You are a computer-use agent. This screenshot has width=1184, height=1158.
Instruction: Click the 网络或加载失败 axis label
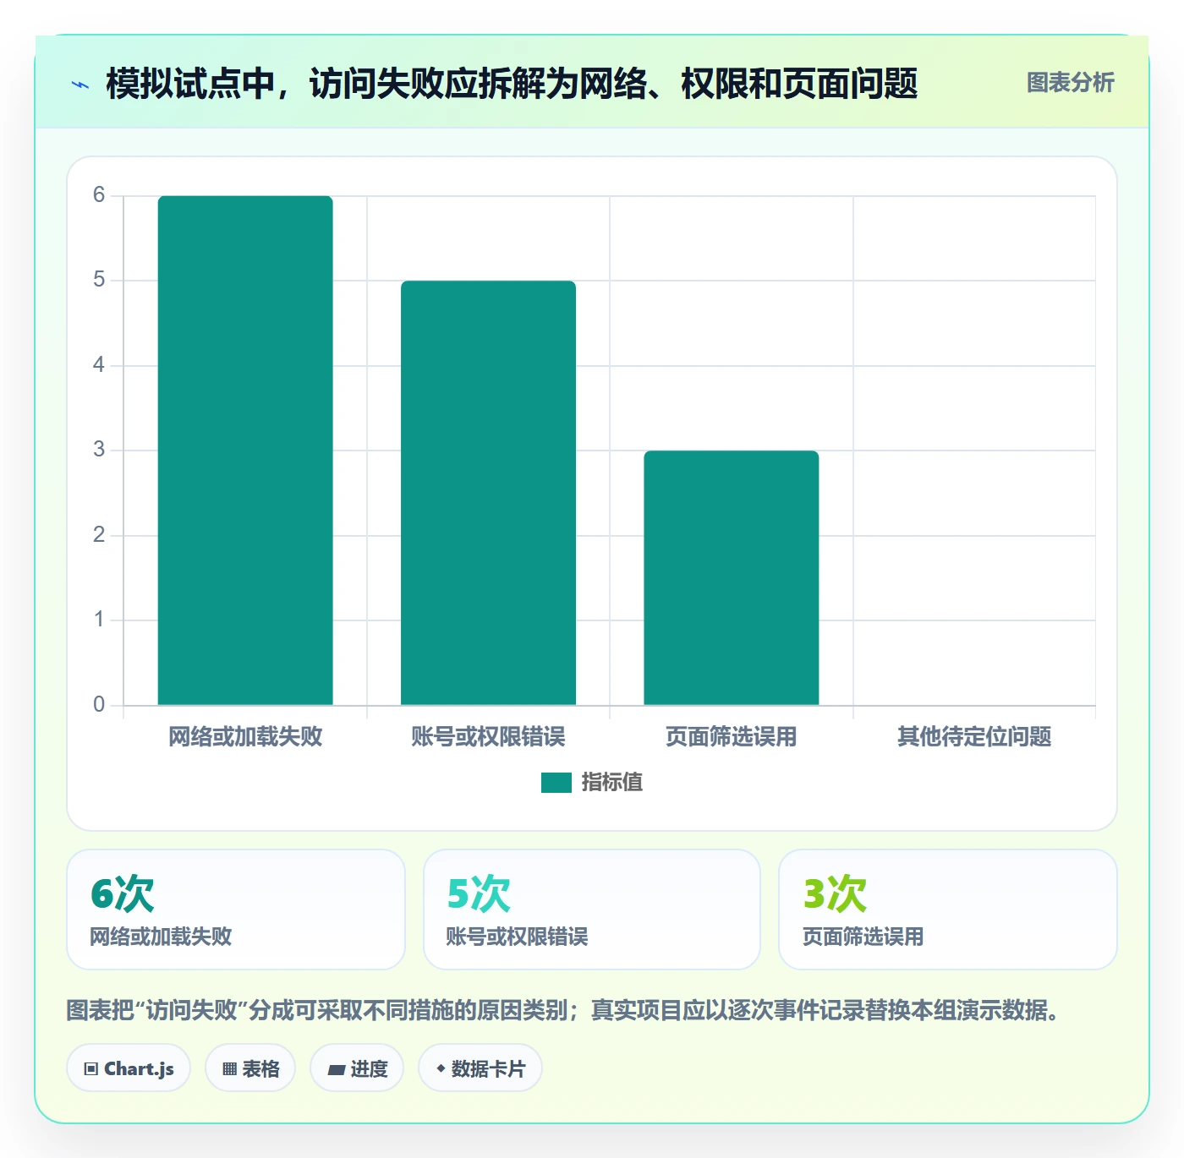245,737
